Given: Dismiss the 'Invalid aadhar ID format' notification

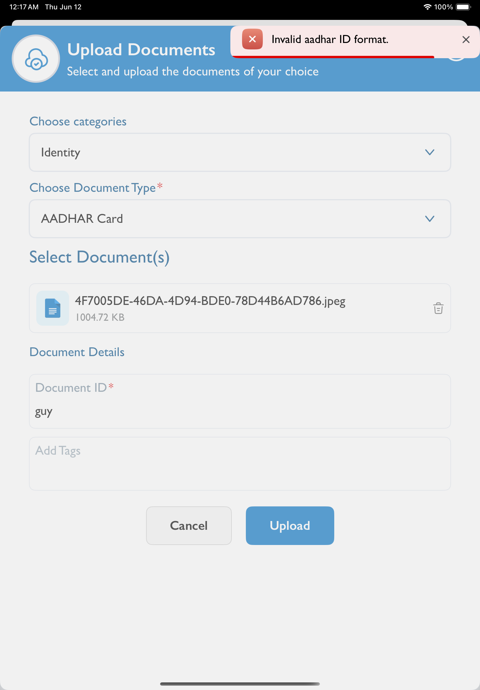Looking at the screenshot, I should click(x=466, y=39).
